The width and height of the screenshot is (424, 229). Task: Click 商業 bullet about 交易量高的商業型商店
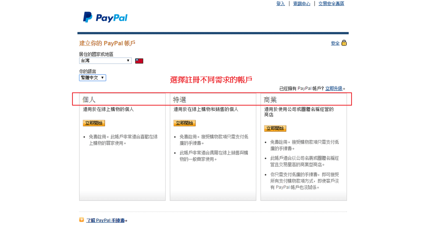tap(304, 162)
